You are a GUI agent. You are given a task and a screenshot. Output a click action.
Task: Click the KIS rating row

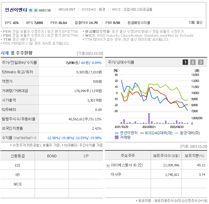click(52, 165)
